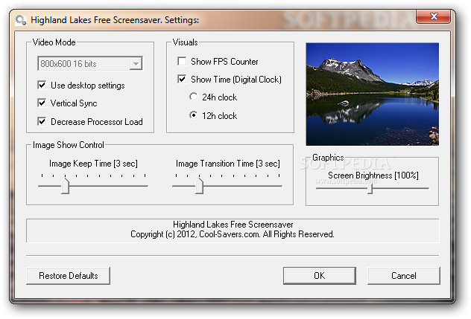The height and width of the screenshot is (319, 471).
Task: Click the Screen Brightness [100%] label
Action: pyautogui.click(x=373, y=175)
